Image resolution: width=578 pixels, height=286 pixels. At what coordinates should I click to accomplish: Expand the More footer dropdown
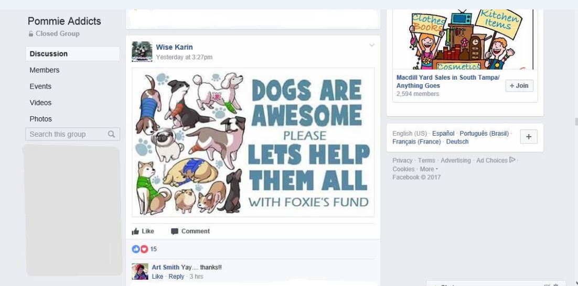coord(429,169)
